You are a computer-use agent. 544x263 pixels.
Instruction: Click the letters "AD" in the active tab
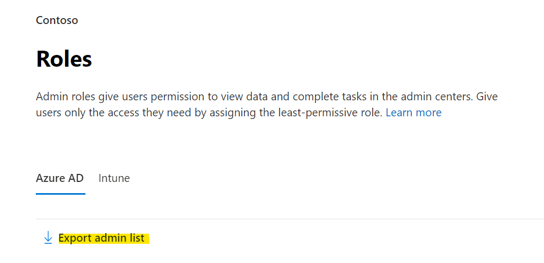75,178
